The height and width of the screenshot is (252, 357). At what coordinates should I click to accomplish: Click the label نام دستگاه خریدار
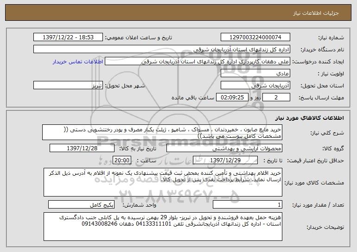click(x=322, y=49)
